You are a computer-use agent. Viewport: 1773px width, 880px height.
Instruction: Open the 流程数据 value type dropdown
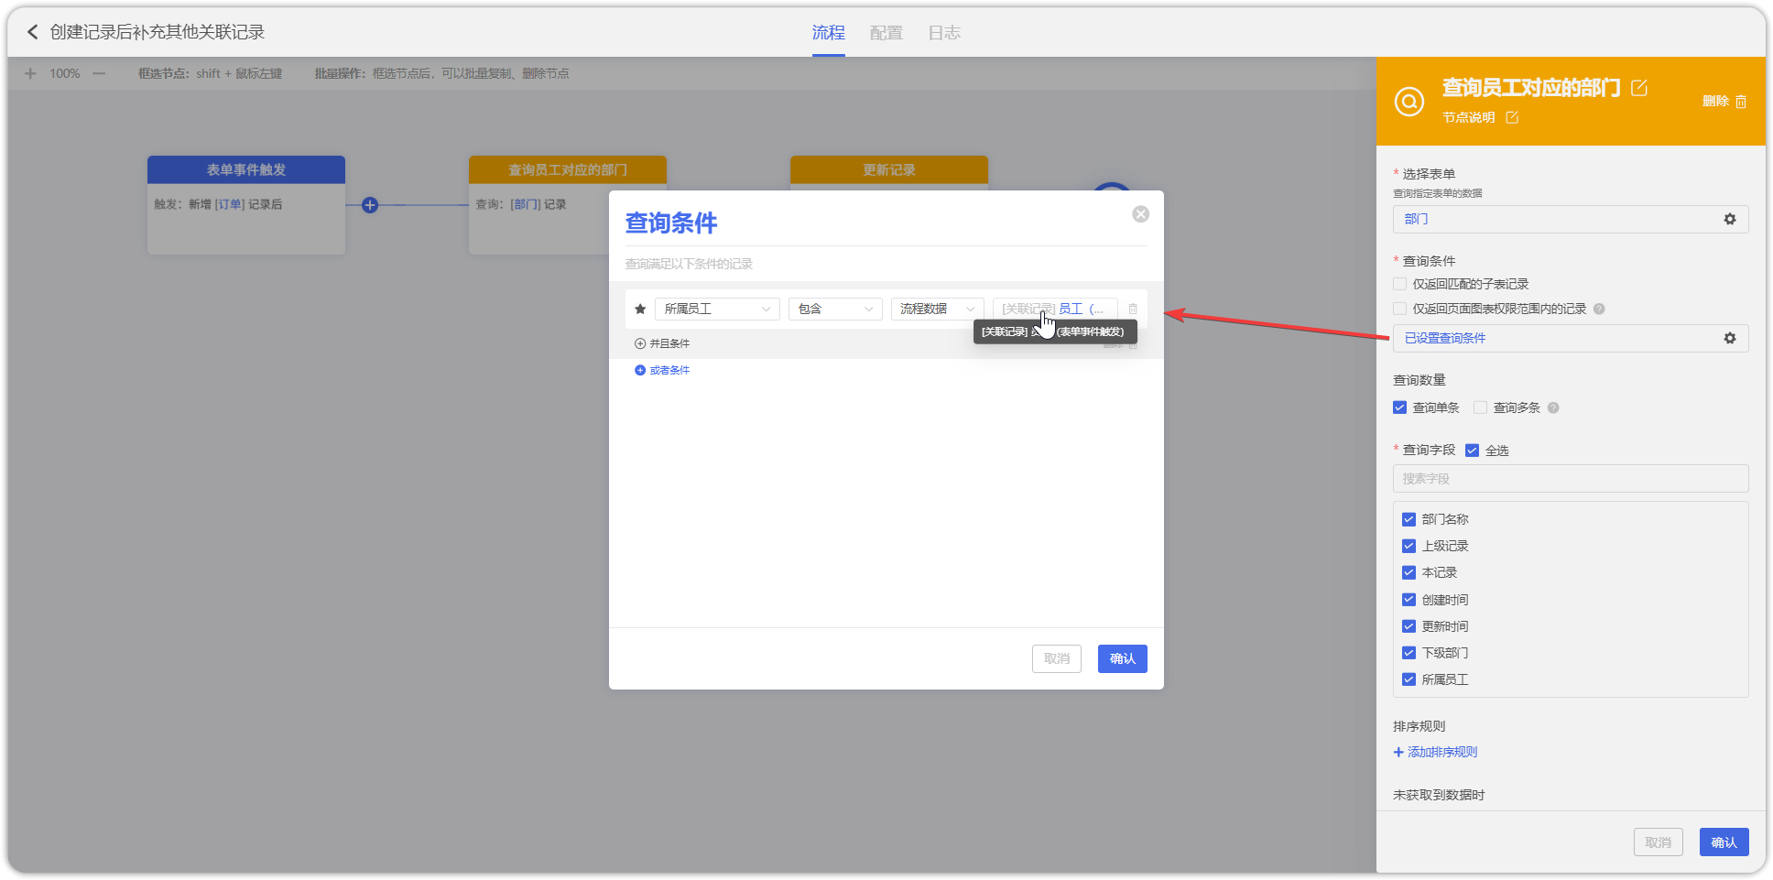pyautogui.click(x=936, y=310)
